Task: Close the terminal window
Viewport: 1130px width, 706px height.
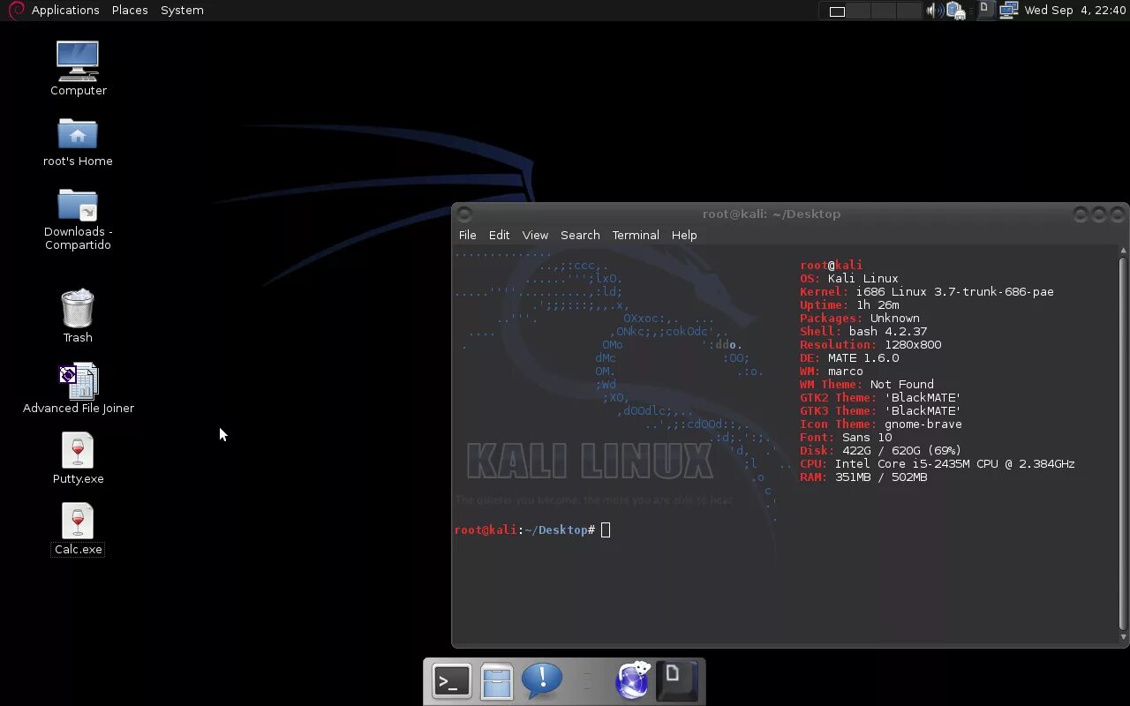Action: 1118,214
